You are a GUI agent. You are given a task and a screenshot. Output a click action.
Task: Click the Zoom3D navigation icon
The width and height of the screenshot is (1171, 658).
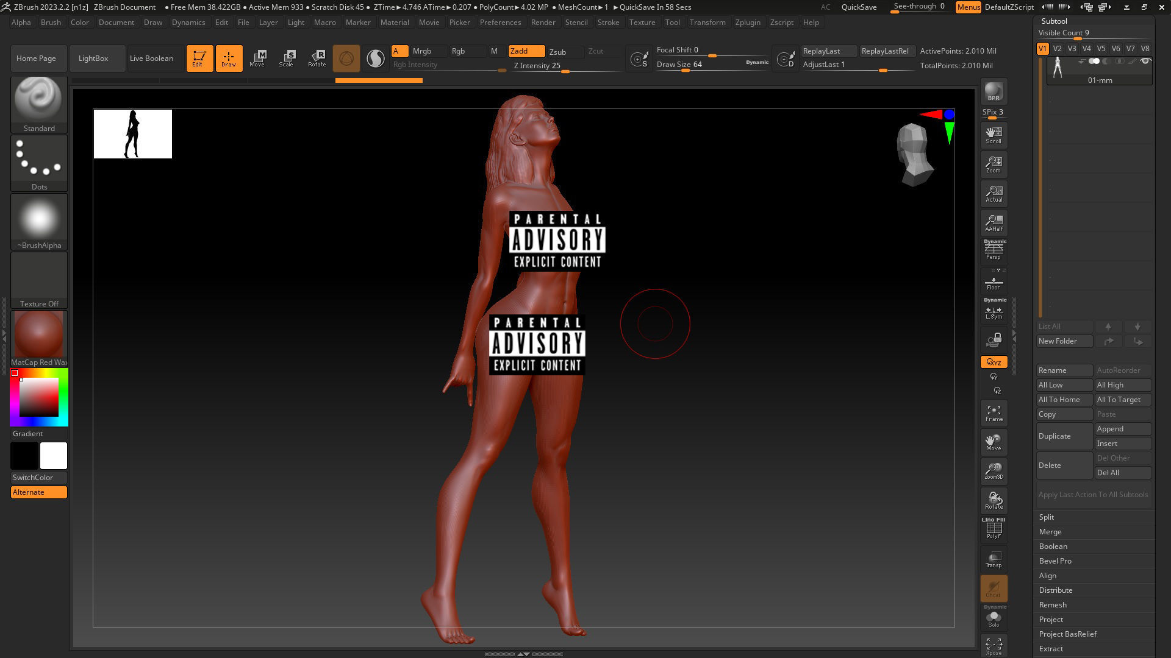click(x=994, y=471)
